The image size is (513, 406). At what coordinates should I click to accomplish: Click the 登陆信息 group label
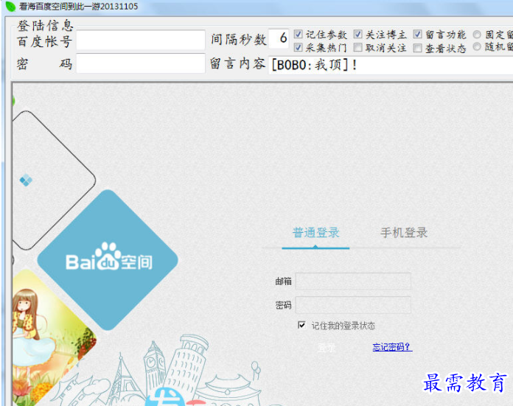pyautogui.click(x=45, y=26)
